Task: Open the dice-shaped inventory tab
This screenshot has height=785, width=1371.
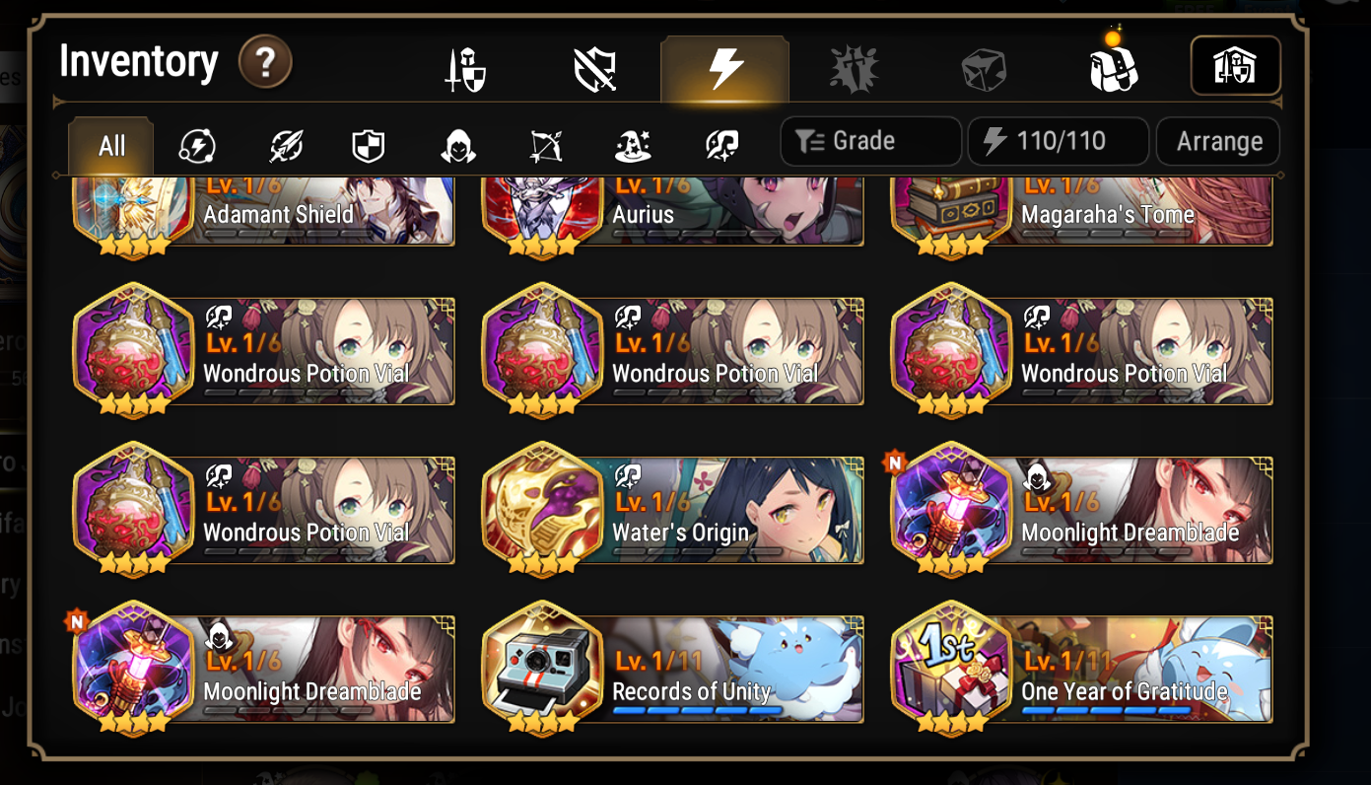Action: 984,71
